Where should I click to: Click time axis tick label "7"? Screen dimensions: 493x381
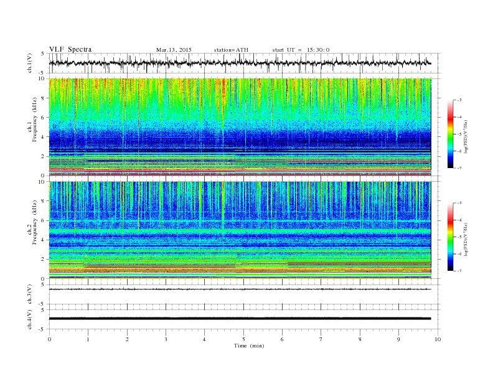tap(321, 339)
